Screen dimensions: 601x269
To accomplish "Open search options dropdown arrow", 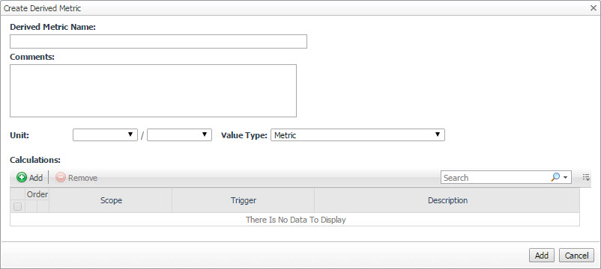I will pos(565,178).
